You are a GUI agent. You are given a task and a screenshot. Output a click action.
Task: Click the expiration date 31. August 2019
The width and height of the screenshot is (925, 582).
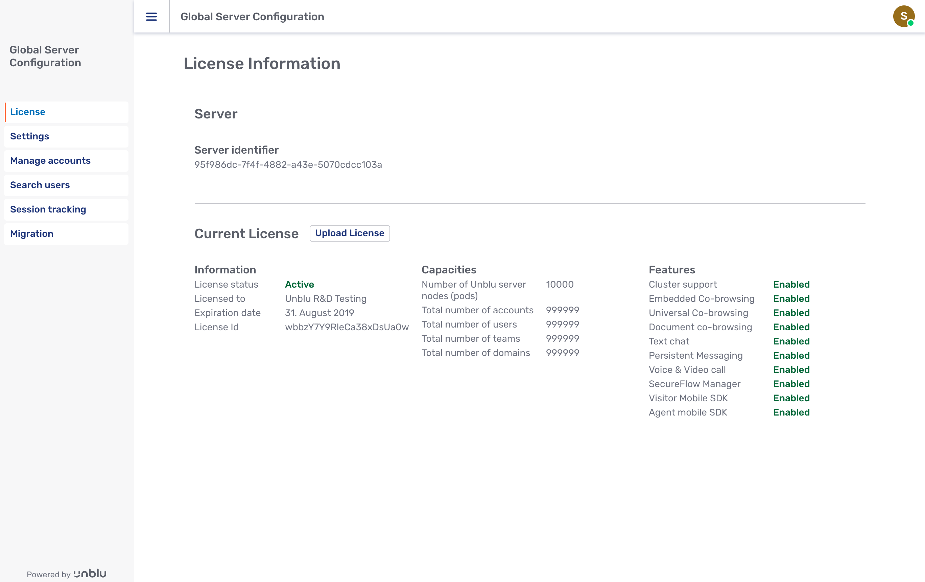(x=319, y=313)
